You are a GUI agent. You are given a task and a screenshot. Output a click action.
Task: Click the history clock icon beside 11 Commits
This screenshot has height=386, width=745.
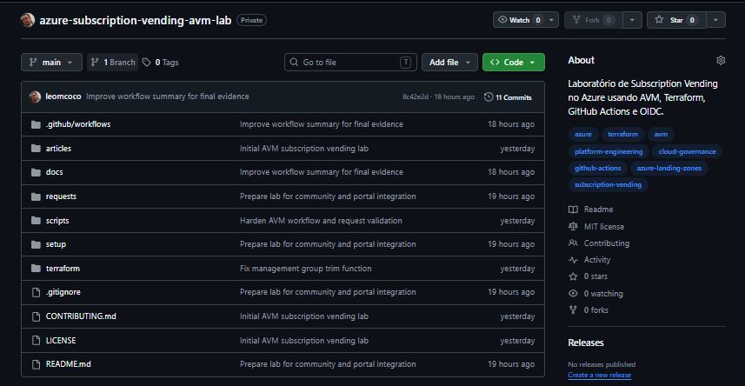click(489, 97)
